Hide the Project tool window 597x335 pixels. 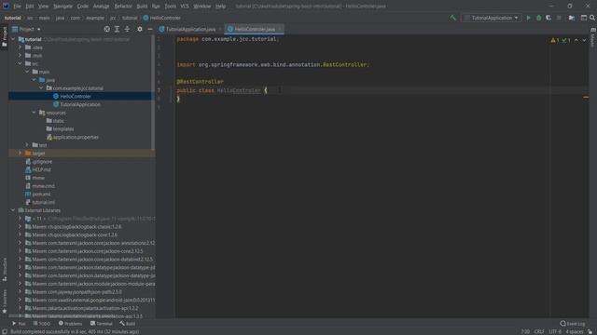click(x=150, y=29)
